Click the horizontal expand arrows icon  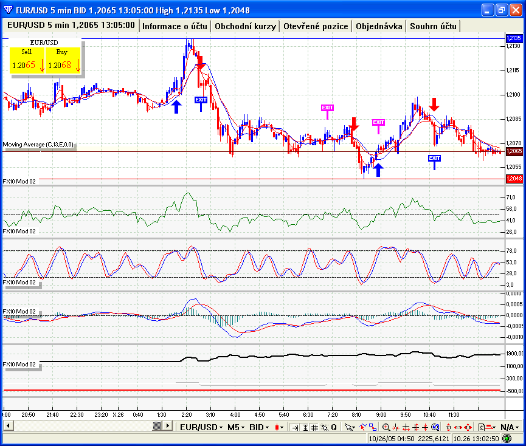tap(406, 427)
